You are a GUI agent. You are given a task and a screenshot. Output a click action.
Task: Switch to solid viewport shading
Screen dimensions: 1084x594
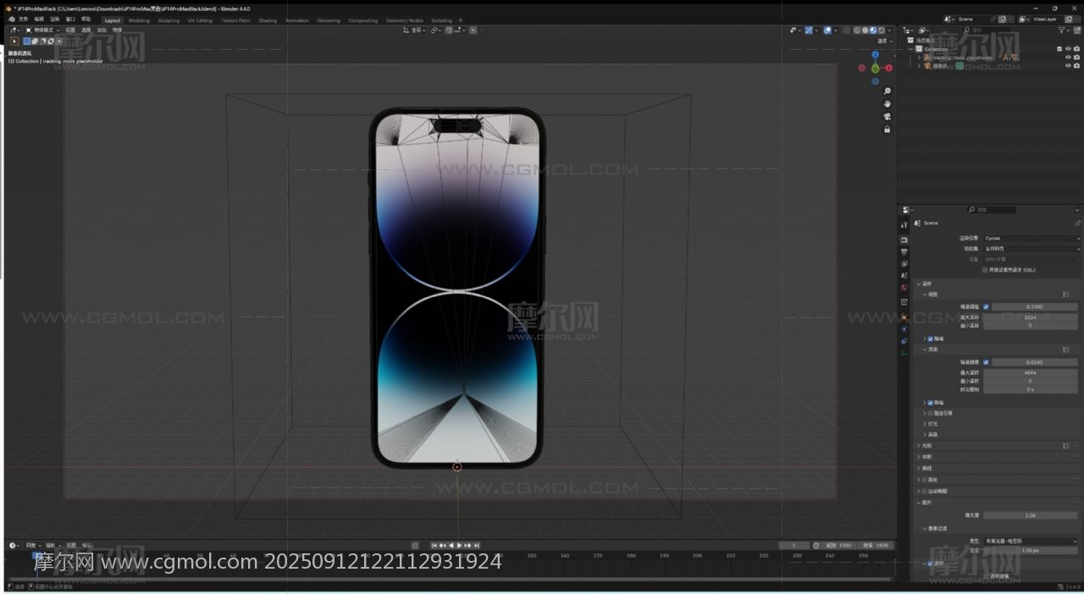point(866,30)
